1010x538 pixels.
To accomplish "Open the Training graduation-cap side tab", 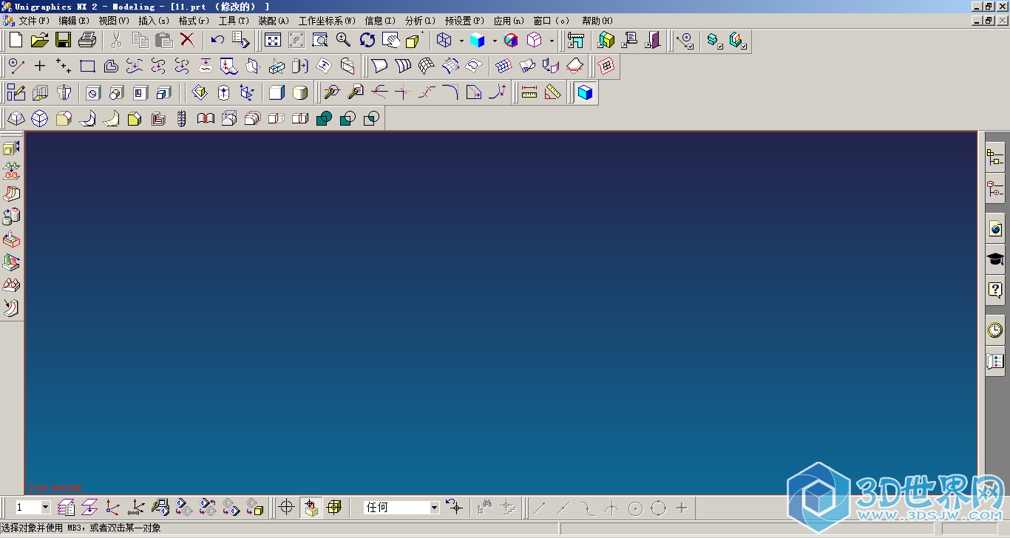I will 995,259.
